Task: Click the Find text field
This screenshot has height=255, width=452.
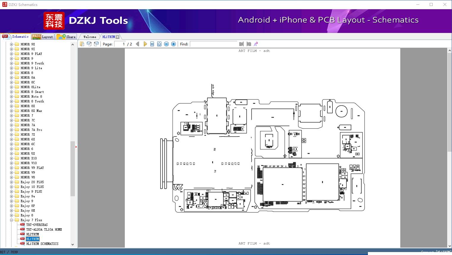Action: click(x=214, y=44)
